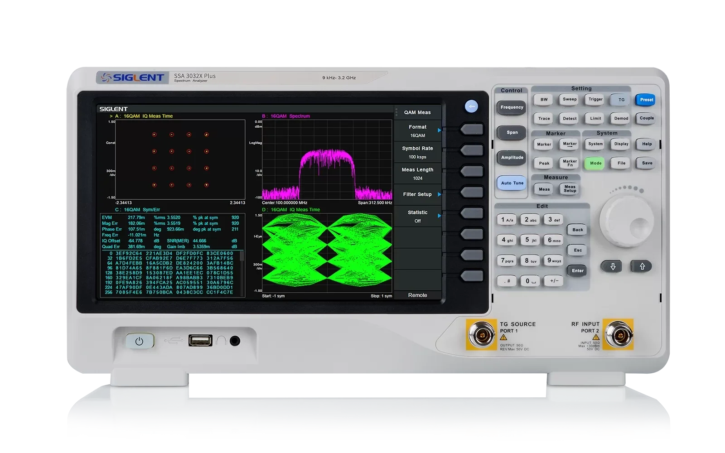Click the Marker right-arrow key
Image resolution: width=725 pixels, height=453 pixels.
tap(570, 144)
